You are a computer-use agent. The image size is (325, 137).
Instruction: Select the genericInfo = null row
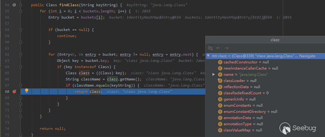[x=265, y=99]
